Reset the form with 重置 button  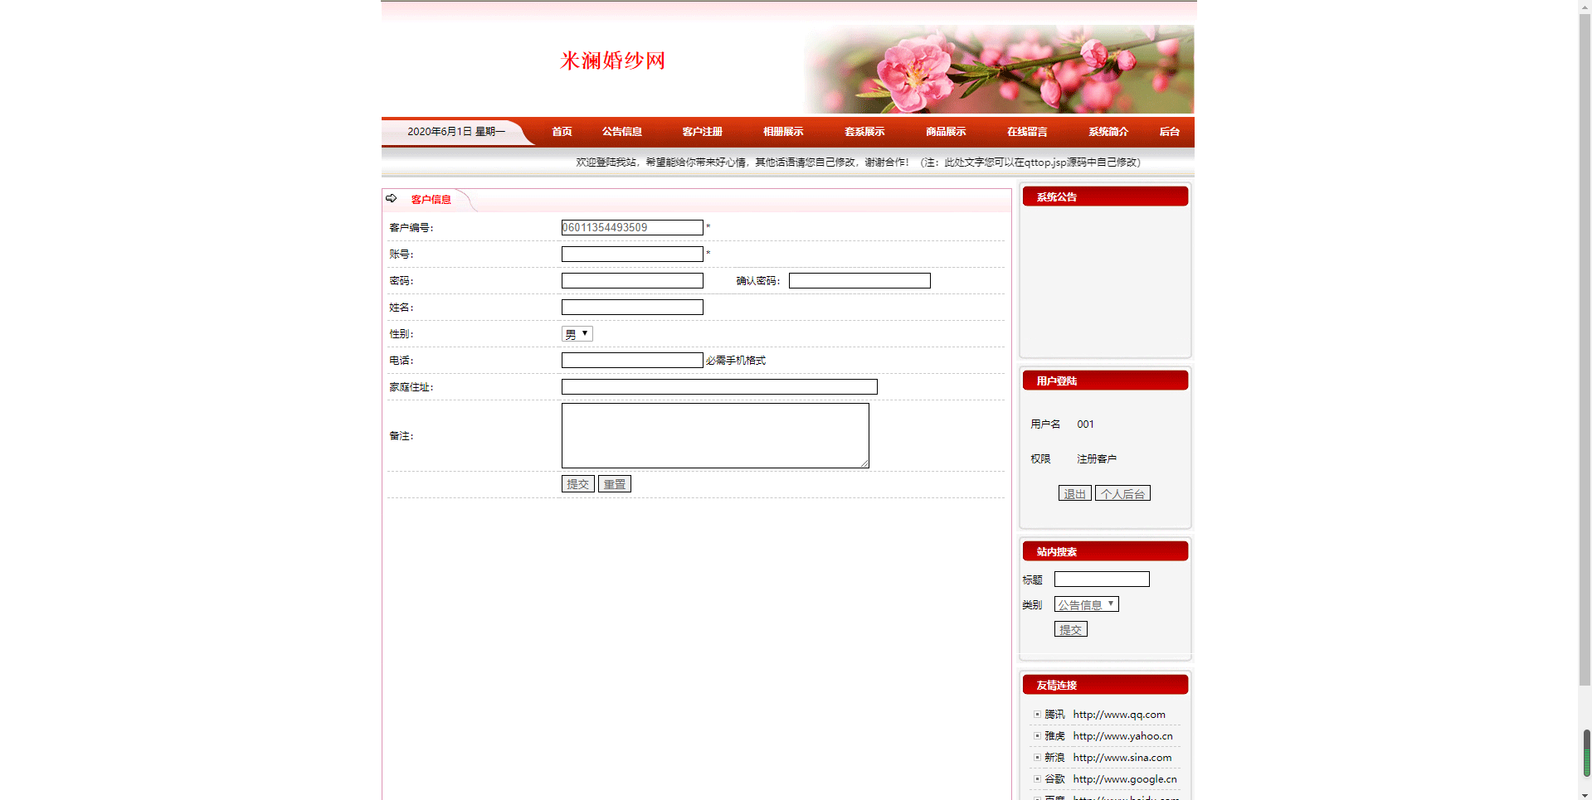coord(615,483)
